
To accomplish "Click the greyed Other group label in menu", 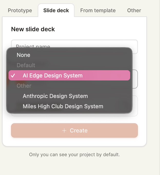I will [x=24, y=86].
